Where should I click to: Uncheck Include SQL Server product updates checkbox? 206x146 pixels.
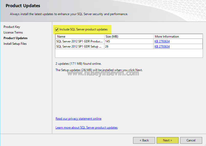pyautogui.click(x=57, y=30)
